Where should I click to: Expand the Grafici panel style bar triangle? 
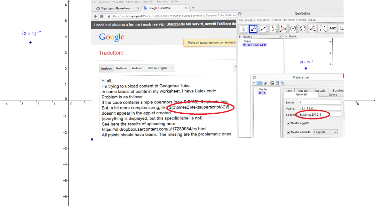[286, 36]
